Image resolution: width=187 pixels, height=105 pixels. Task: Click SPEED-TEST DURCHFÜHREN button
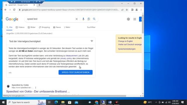75,72
